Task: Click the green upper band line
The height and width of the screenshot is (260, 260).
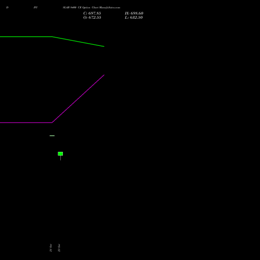Action: pos(52,37)
